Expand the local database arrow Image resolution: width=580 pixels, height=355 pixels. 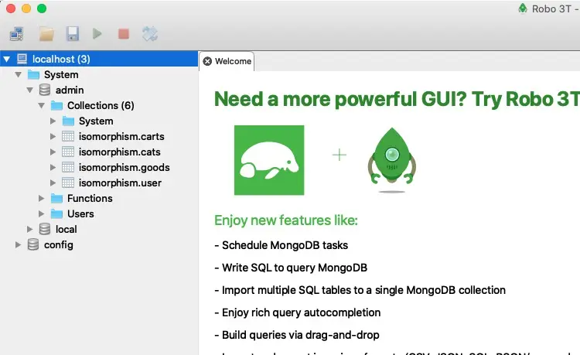coord(30,229)
